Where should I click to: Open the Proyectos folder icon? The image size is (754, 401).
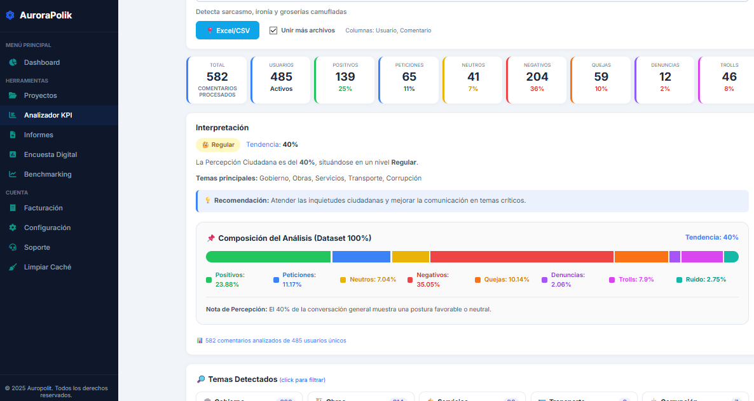[12, 96]
